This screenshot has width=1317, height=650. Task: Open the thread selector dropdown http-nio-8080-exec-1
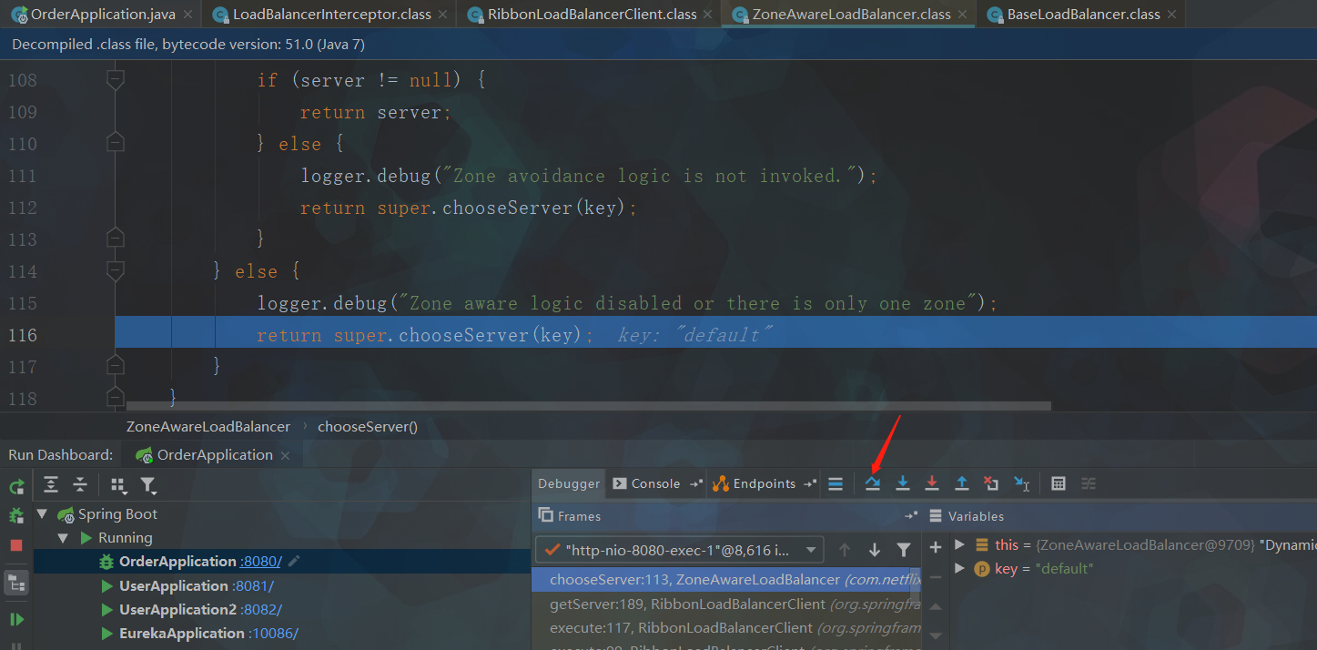[680, 550]
